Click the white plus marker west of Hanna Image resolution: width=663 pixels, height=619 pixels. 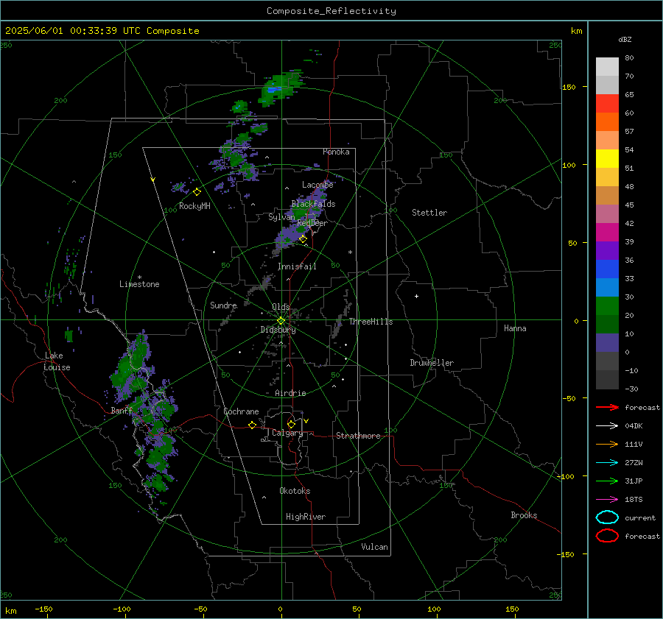(x=416, y=296)
